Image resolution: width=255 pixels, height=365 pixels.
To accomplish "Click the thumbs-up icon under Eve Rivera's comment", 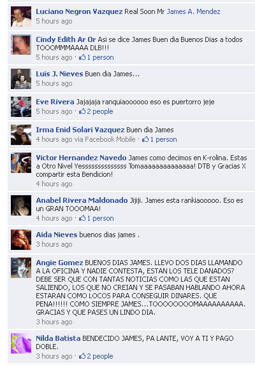I will [82, 111].
